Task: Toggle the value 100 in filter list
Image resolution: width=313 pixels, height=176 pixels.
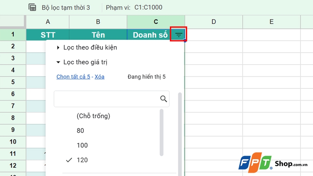Action: [x=82, y=145]
